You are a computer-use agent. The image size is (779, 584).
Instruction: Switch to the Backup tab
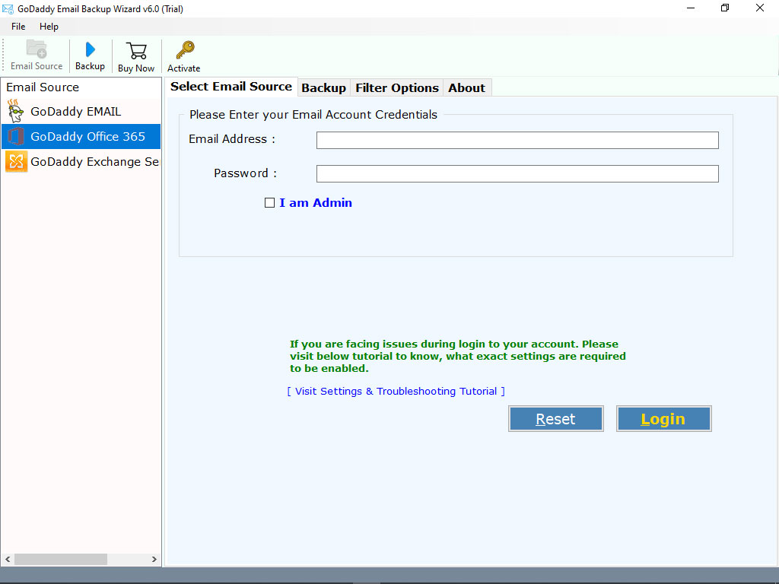(x=323, y=88)
